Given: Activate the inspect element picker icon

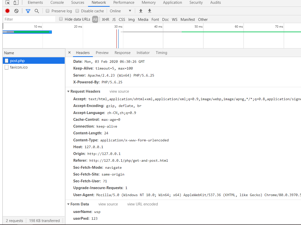Looking at the screenshot, I should point(8,3).
